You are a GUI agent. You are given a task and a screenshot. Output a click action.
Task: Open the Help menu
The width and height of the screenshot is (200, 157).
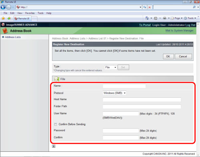[49, 13]
